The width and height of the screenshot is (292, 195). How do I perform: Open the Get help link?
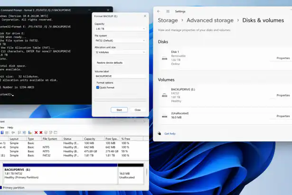pos(170,134)
